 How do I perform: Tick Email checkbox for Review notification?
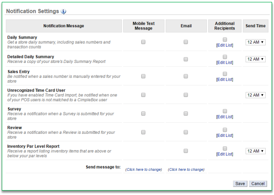pos(186,132)
